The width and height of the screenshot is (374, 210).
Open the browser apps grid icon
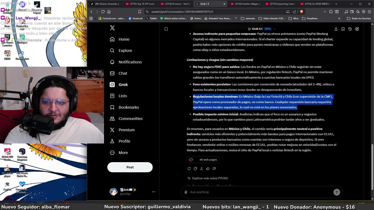tap(91, 18)
